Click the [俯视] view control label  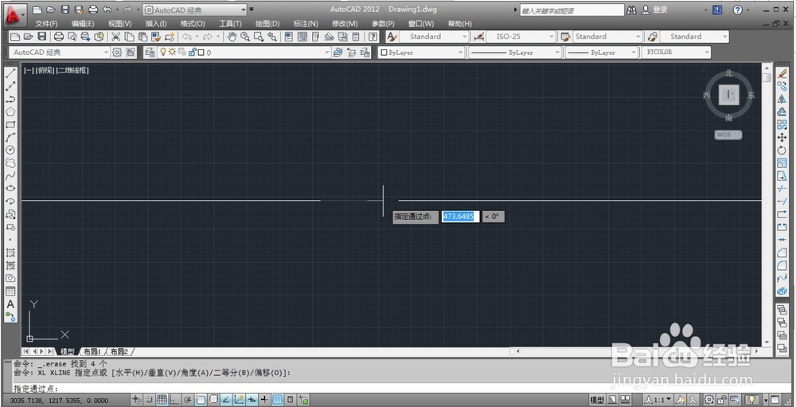coord(45,71)
